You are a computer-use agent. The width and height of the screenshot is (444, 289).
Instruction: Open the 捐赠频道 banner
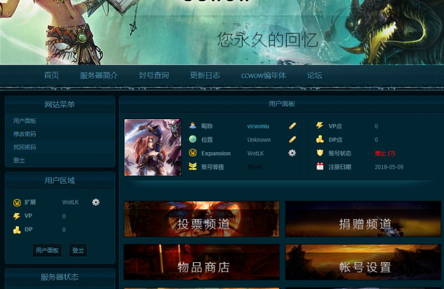coord(363,219)
